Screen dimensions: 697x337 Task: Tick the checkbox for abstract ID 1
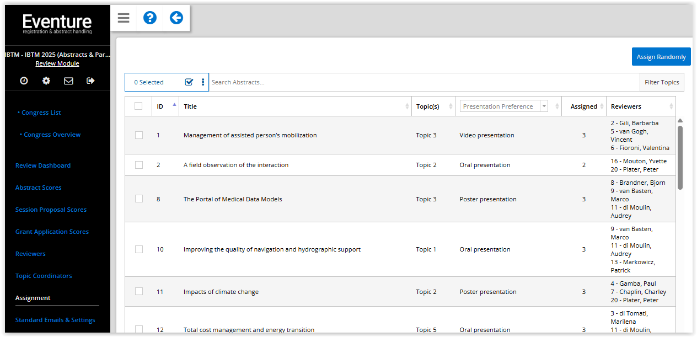tap(138, 135)
